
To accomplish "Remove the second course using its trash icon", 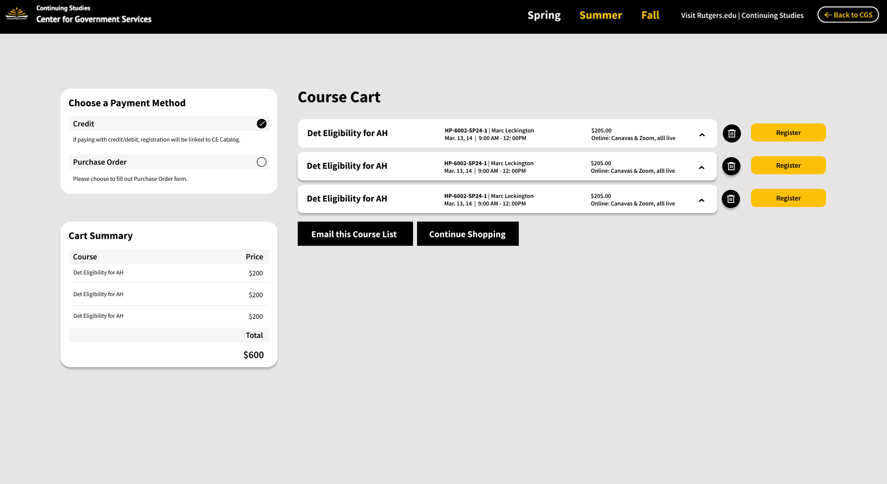I will 731,166.
